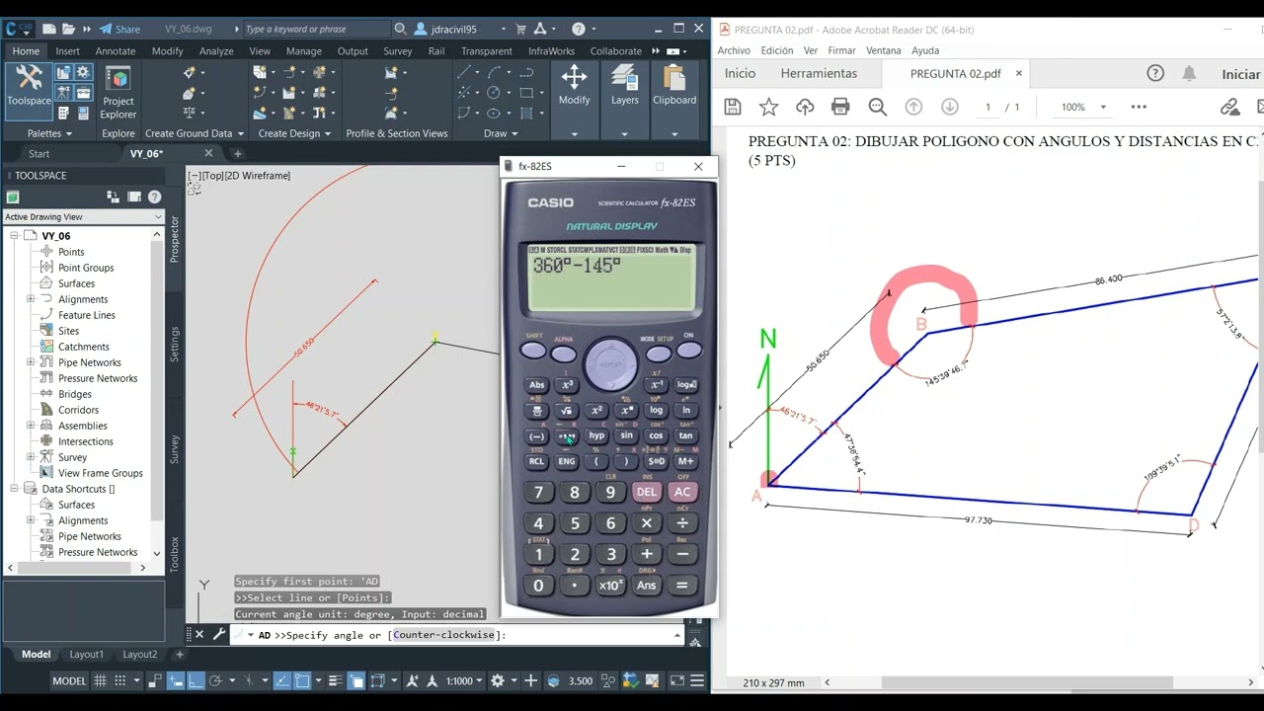Click the calculator equals key
Viewport: 1264px width, 711px height.
681,585
